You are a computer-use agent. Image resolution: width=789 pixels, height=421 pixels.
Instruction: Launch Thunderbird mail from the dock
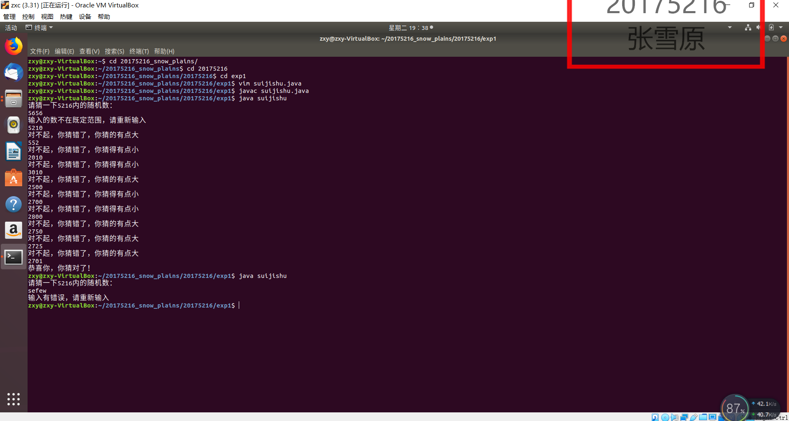(14, 73)
